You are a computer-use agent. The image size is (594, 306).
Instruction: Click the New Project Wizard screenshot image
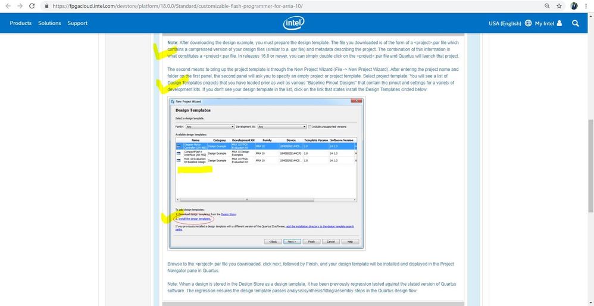[x=266, y=173]
